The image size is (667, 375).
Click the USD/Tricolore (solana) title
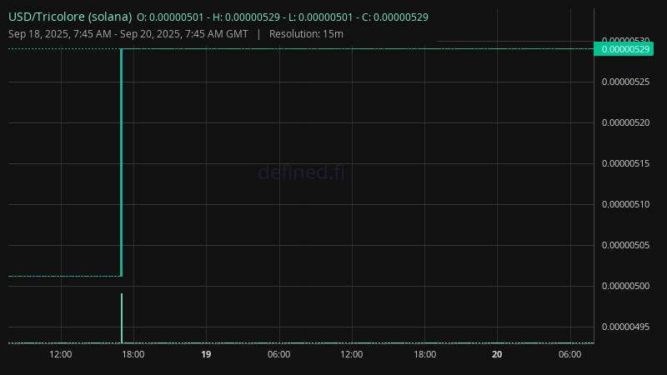tap(70, 17)
